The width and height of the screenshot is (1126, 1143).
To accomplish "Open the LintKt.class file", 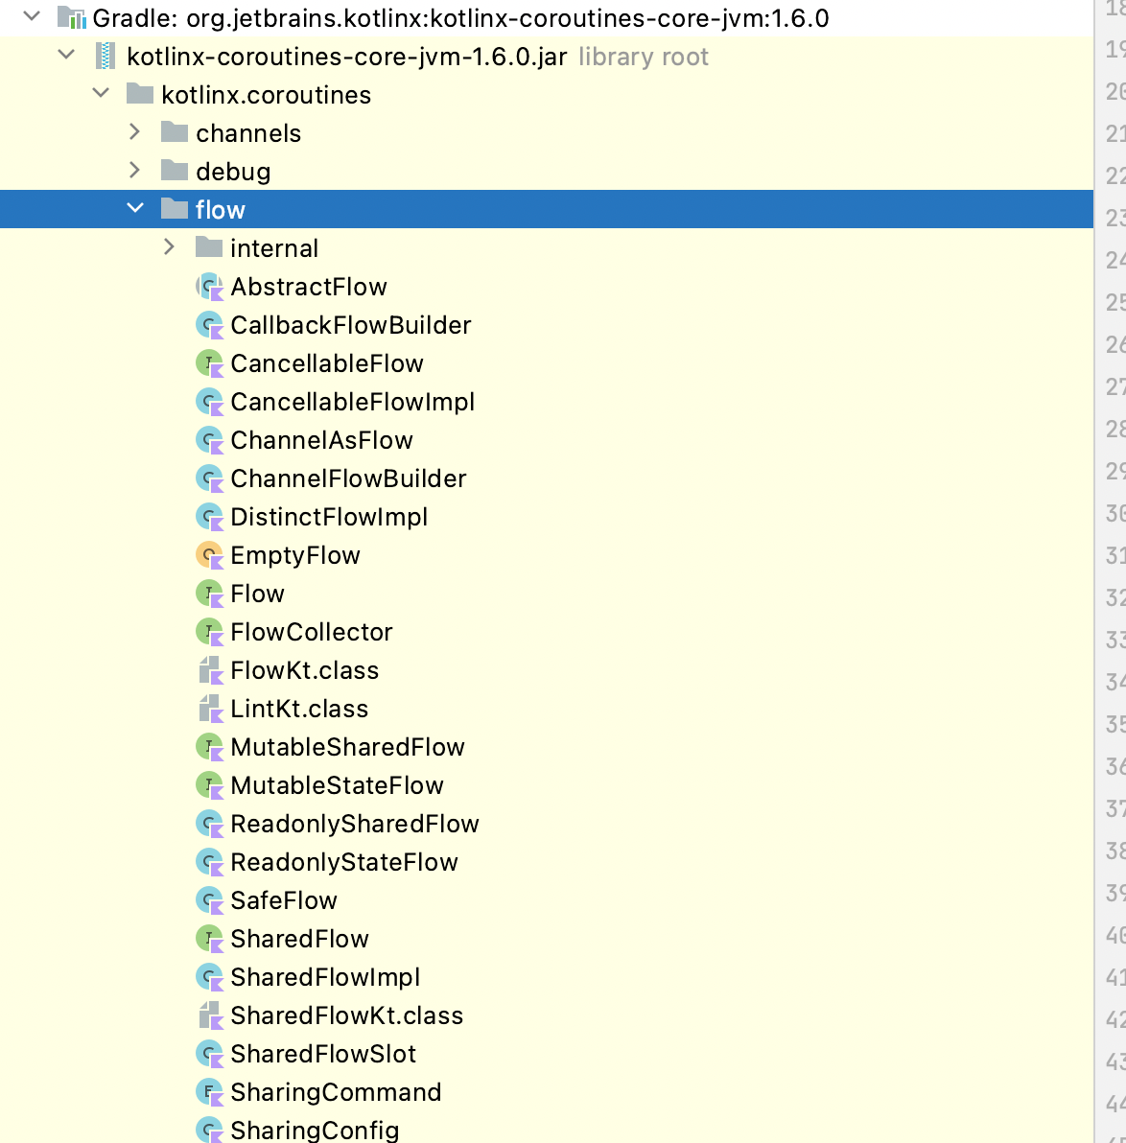I will 299,710.
